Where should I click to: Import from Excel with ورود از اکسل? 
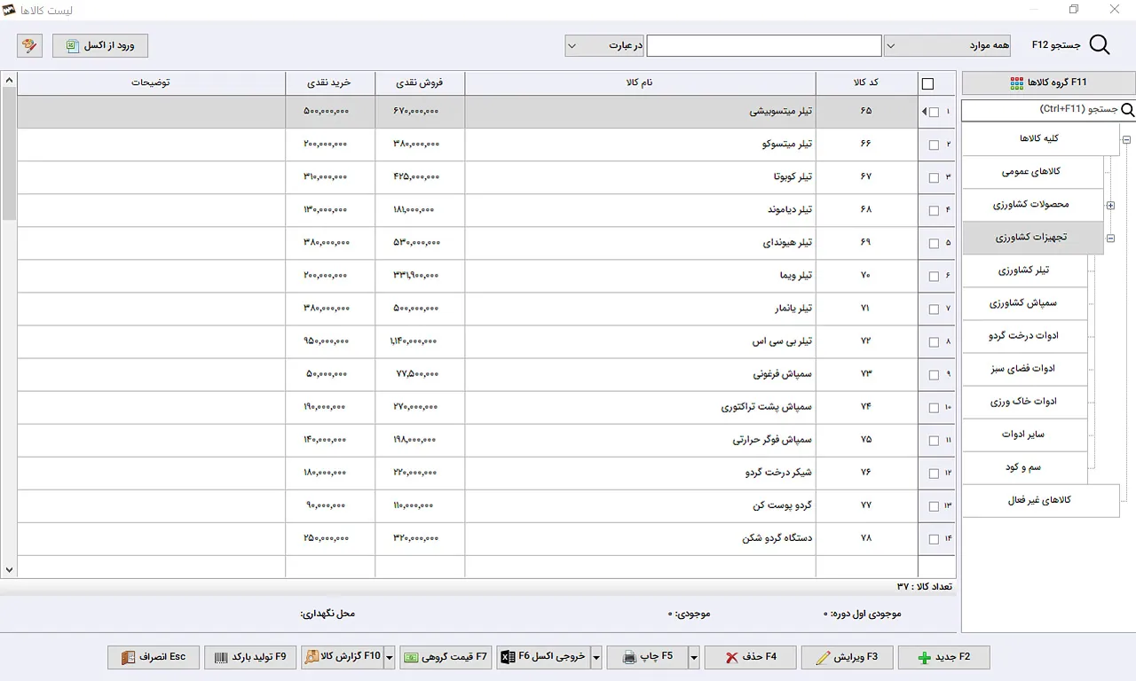100,45
